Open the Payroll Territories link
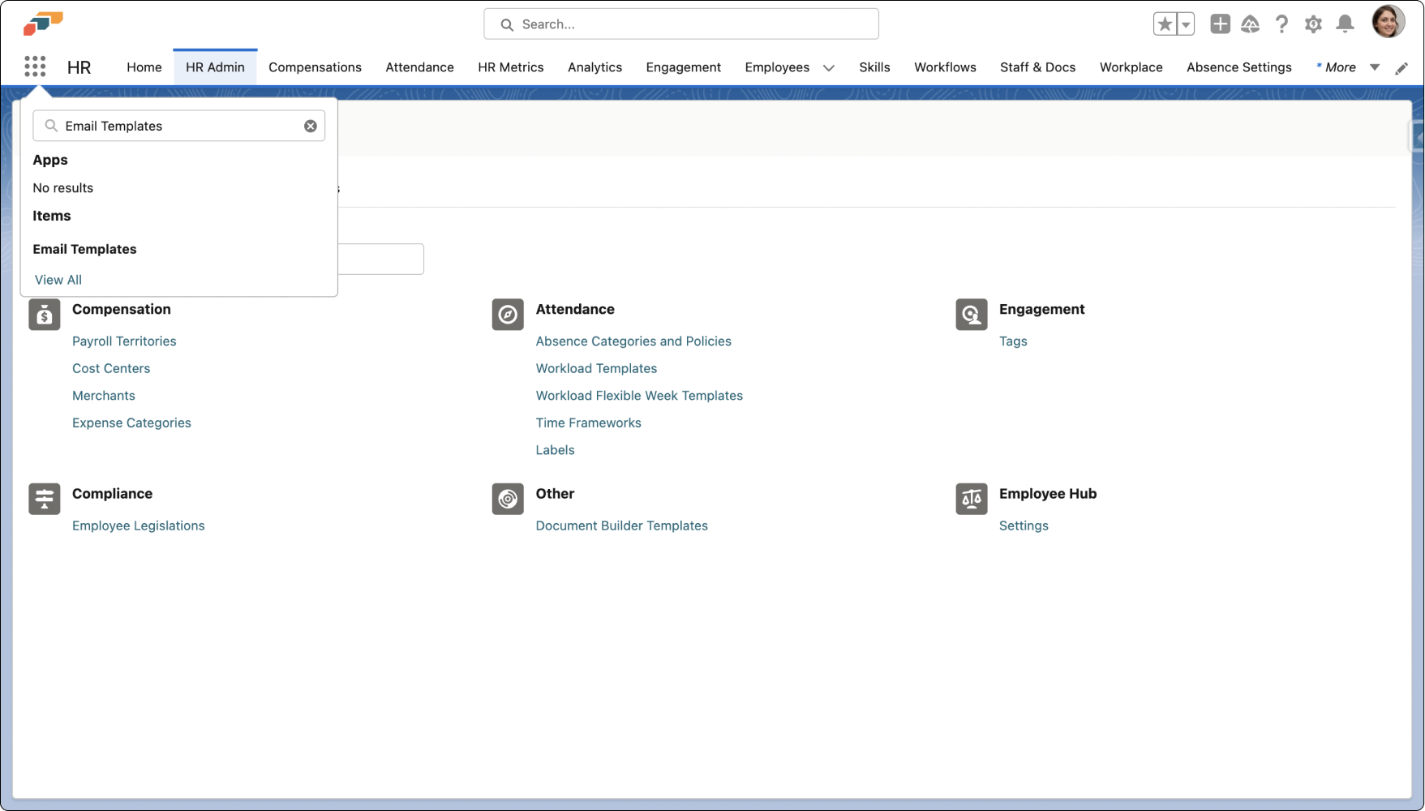The image size is (1425, 811). [x=124, y=341]
